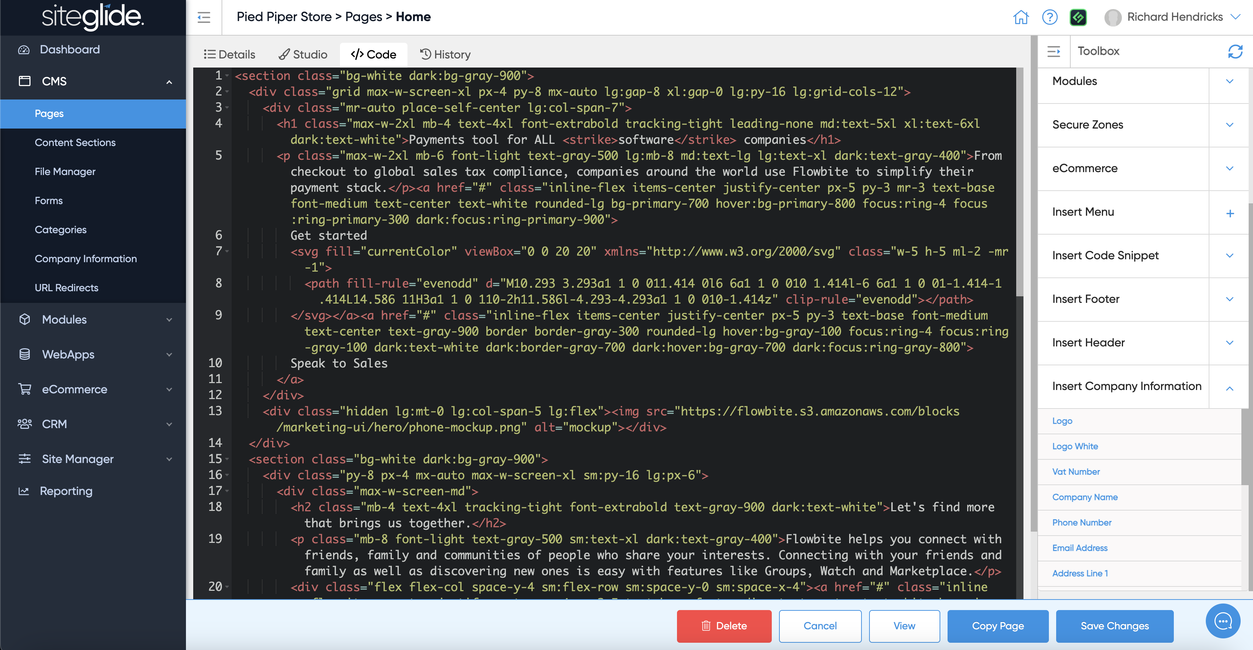Fold code at line 2 arrow

pos(227,92)
